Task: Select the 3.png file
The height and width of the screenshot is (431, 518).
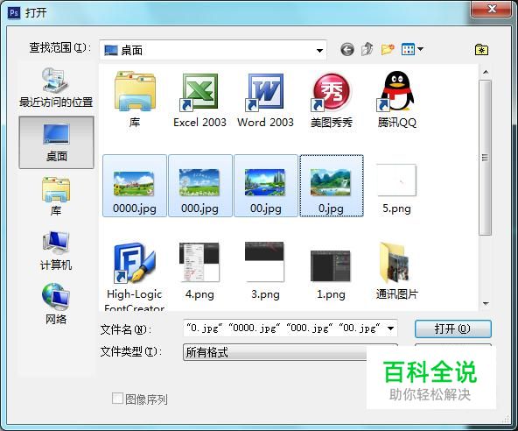Action: click(x=265, y=272)
